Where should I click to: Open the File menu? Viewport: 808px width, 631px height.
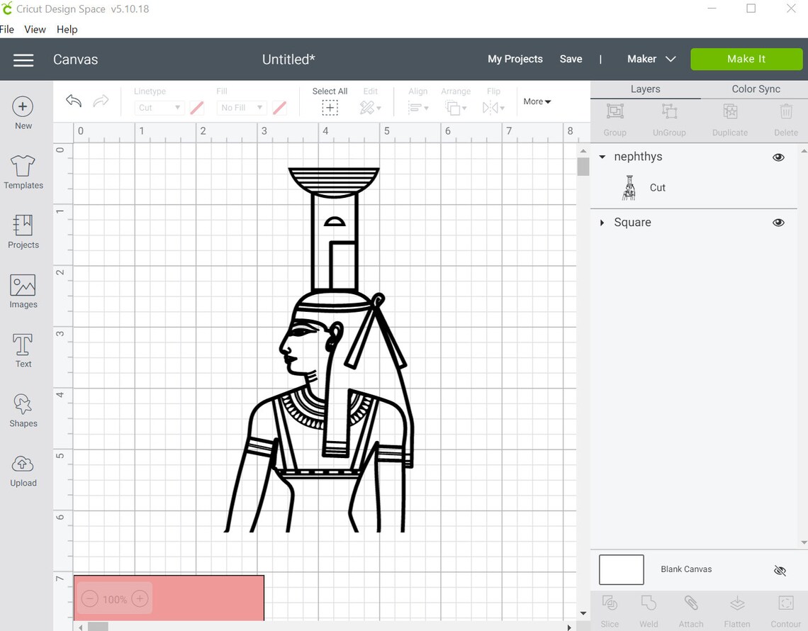7,29
